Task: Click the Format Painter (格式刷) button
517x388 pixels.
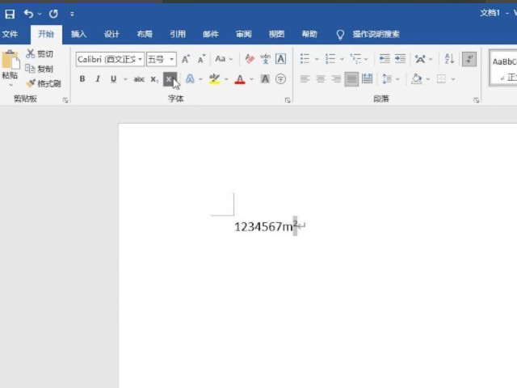Action: pyautogui.click(x=43, y=83)
